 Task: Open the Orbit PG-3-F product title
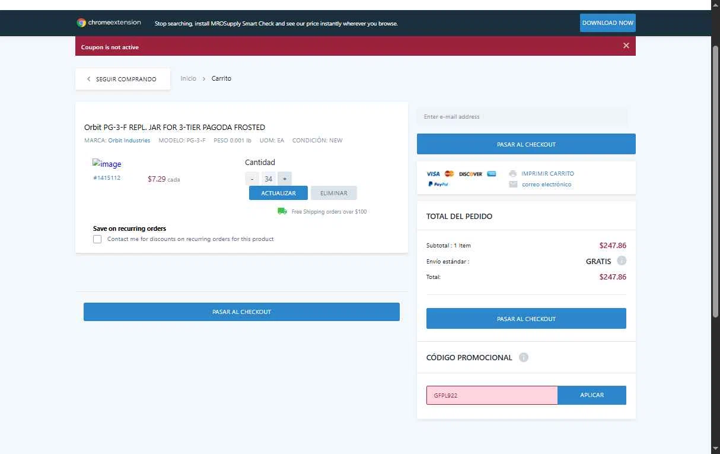pos(174,127)
